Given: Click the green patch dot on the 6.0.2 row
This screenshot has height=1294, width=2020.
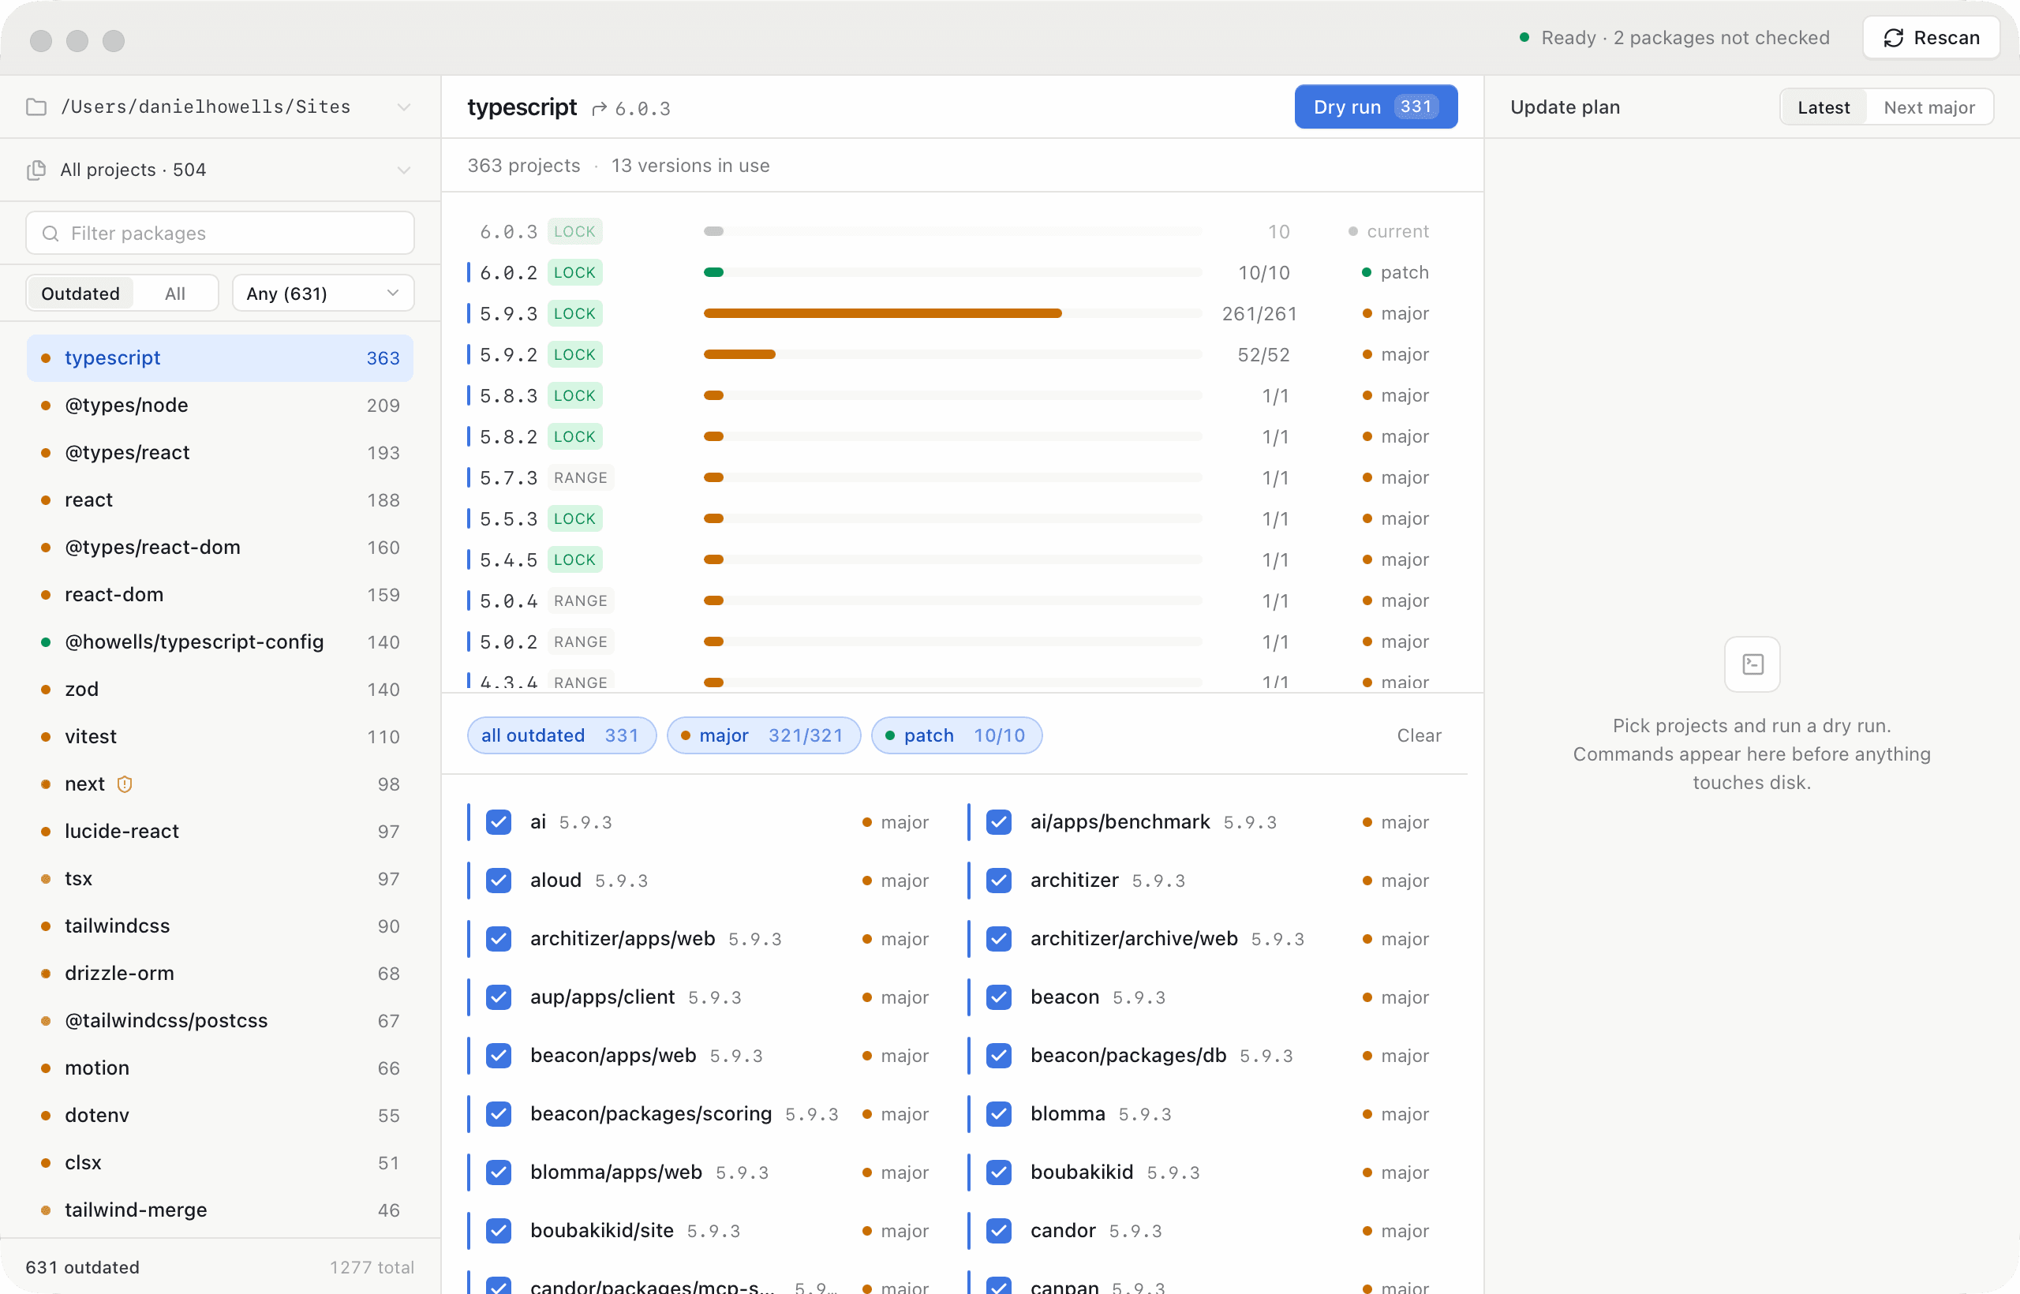Looking at the screenshot, I should click(1367, 272).
